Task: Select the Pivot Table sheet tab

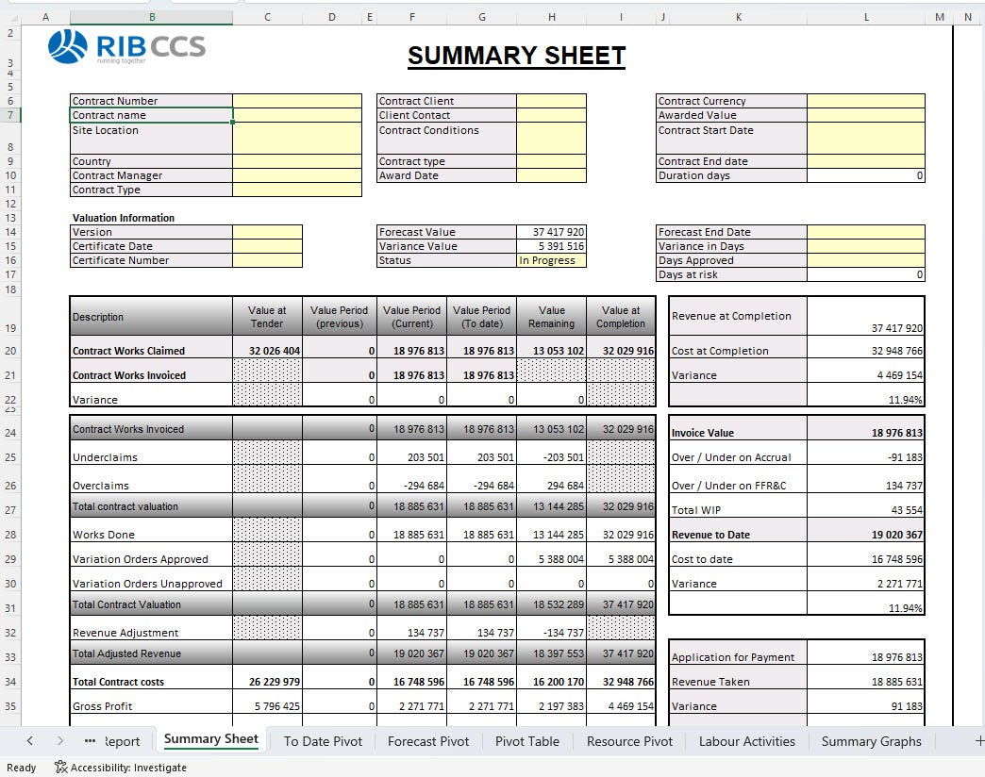Action: pyautogui.click(x=527, y=741)
